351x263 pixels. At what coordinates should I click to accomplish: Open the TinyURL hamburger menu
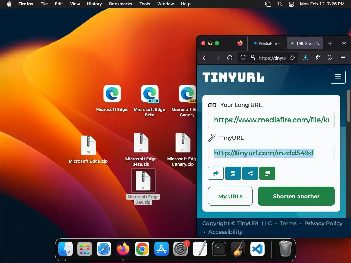pyautogui.click(x=338, y=77)
